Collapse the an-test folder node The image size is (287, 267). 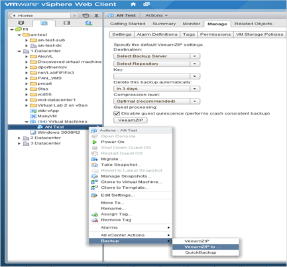(19, 35)
